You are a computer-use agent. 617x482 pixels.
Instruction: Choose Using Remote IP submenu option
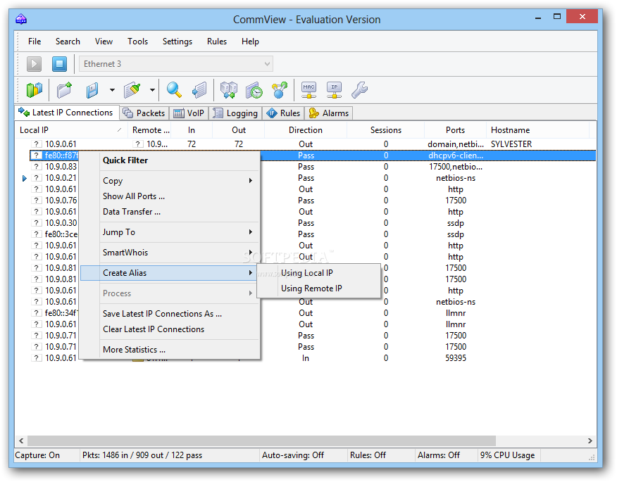tap(319, 288)
